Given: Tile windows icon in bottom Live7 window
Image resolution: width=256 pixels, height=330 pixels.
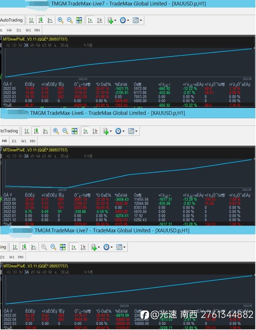Looking at the screenshot, I should 62,247.
